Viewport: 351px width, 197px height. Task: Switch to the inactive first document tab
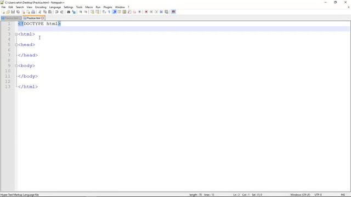11,18
